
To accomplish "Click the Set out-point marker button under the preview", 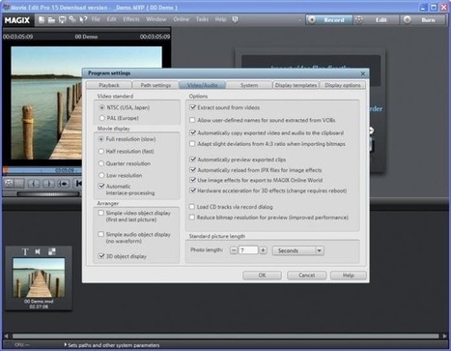I will tap(48, 184).
